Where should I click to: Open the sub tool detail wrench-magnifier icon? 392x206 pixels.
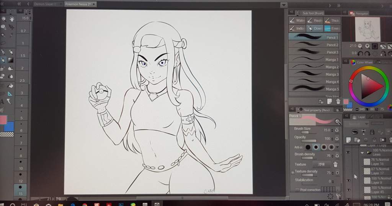tap(338, 122)
